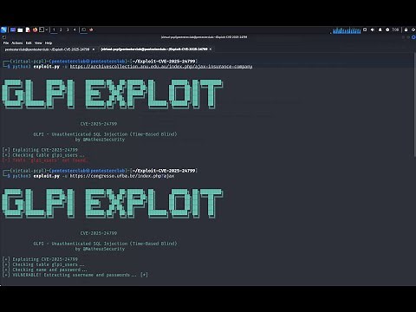The image size is (416, 312).
Task: Click the power manager tray icon
Action: 387,29
